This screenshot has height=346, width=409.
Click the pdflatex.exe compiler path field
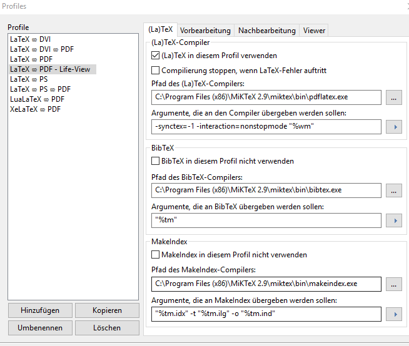(266, 97)
